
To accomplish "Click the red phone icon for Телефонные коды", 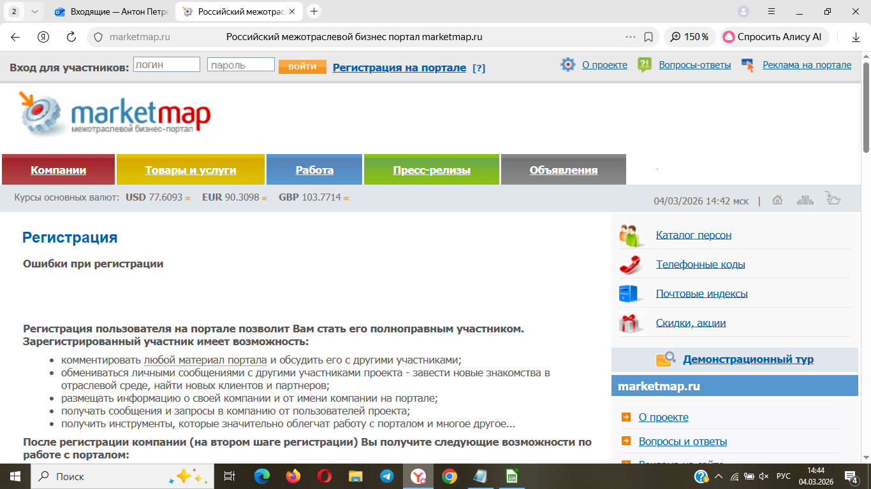I will pos(631,264).
